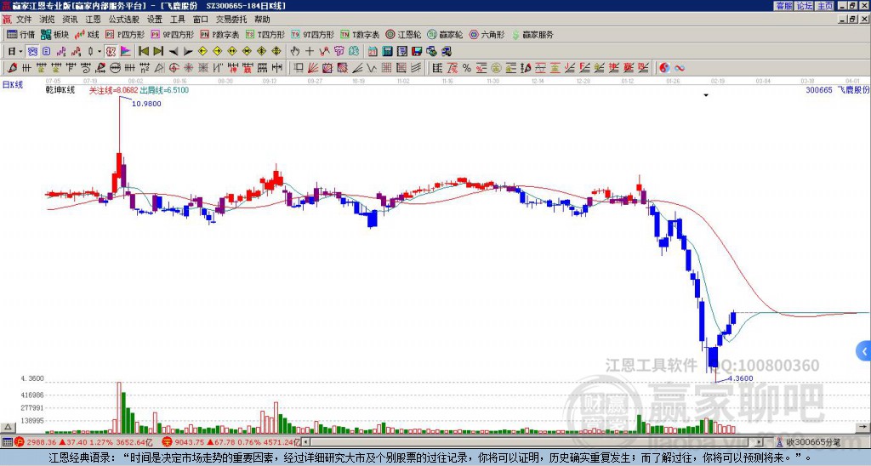Screen dimensions: 871x466
Task: Open the 六角形 tool
Action: (x=487, y=34)
